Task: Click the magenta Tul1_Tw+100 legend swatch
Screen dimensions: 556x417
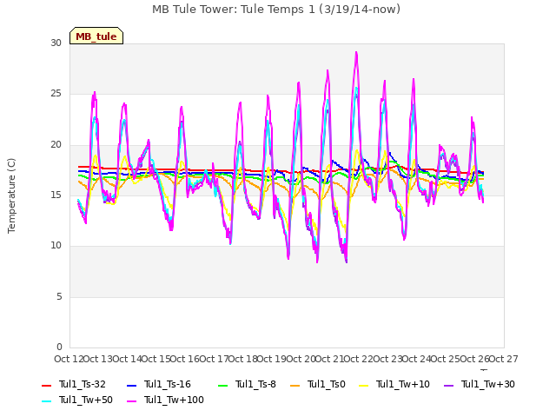Action: tap(131, 401)
